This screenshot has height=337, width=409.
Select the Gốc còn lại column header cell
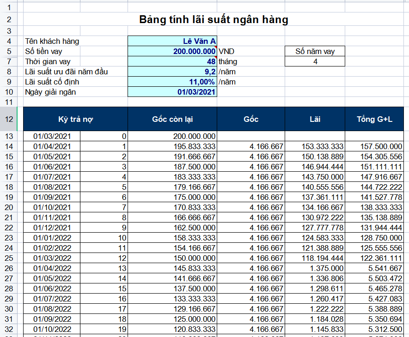pyautogui.click(x=172, y=119)
